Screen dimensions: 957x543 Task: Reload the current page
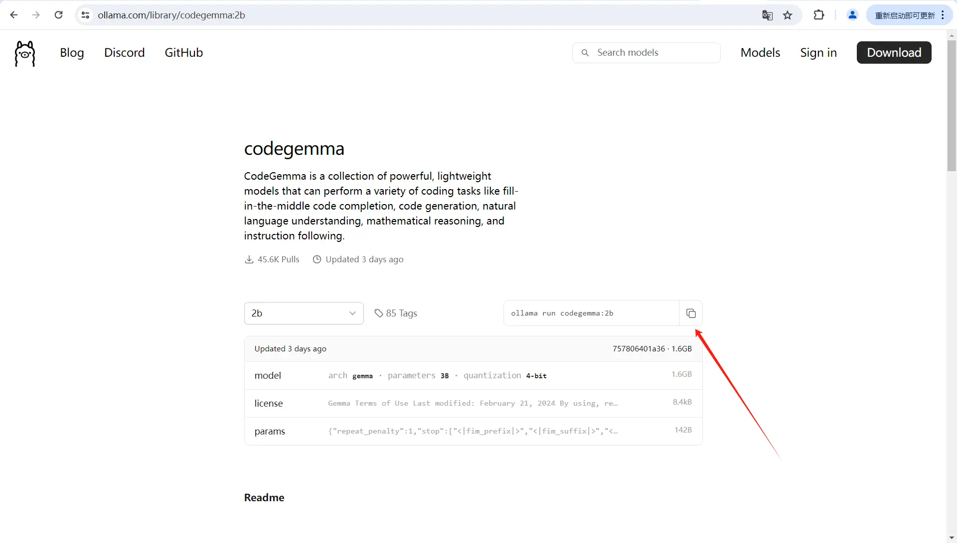click(58, 15)
